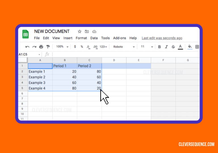Open the 'Last edit was seconds ago' link

162,38
